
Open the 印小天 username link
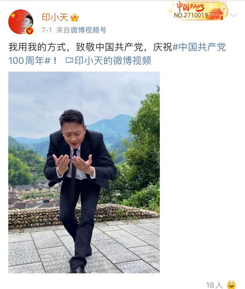55,18
